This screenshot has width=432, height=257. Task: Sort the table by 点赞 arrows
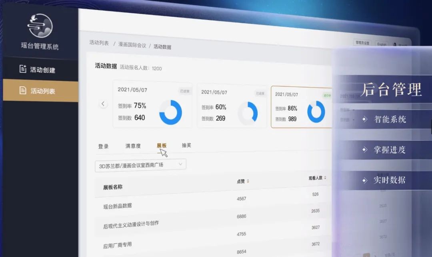248,181
